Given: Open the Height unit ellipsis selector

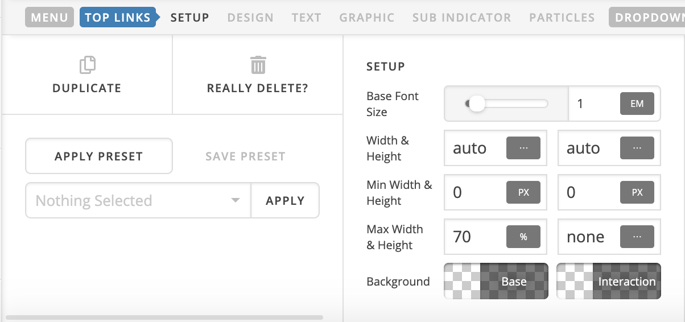Looking at the screenshot, I should pyautogui.click(x=637, y=148).
